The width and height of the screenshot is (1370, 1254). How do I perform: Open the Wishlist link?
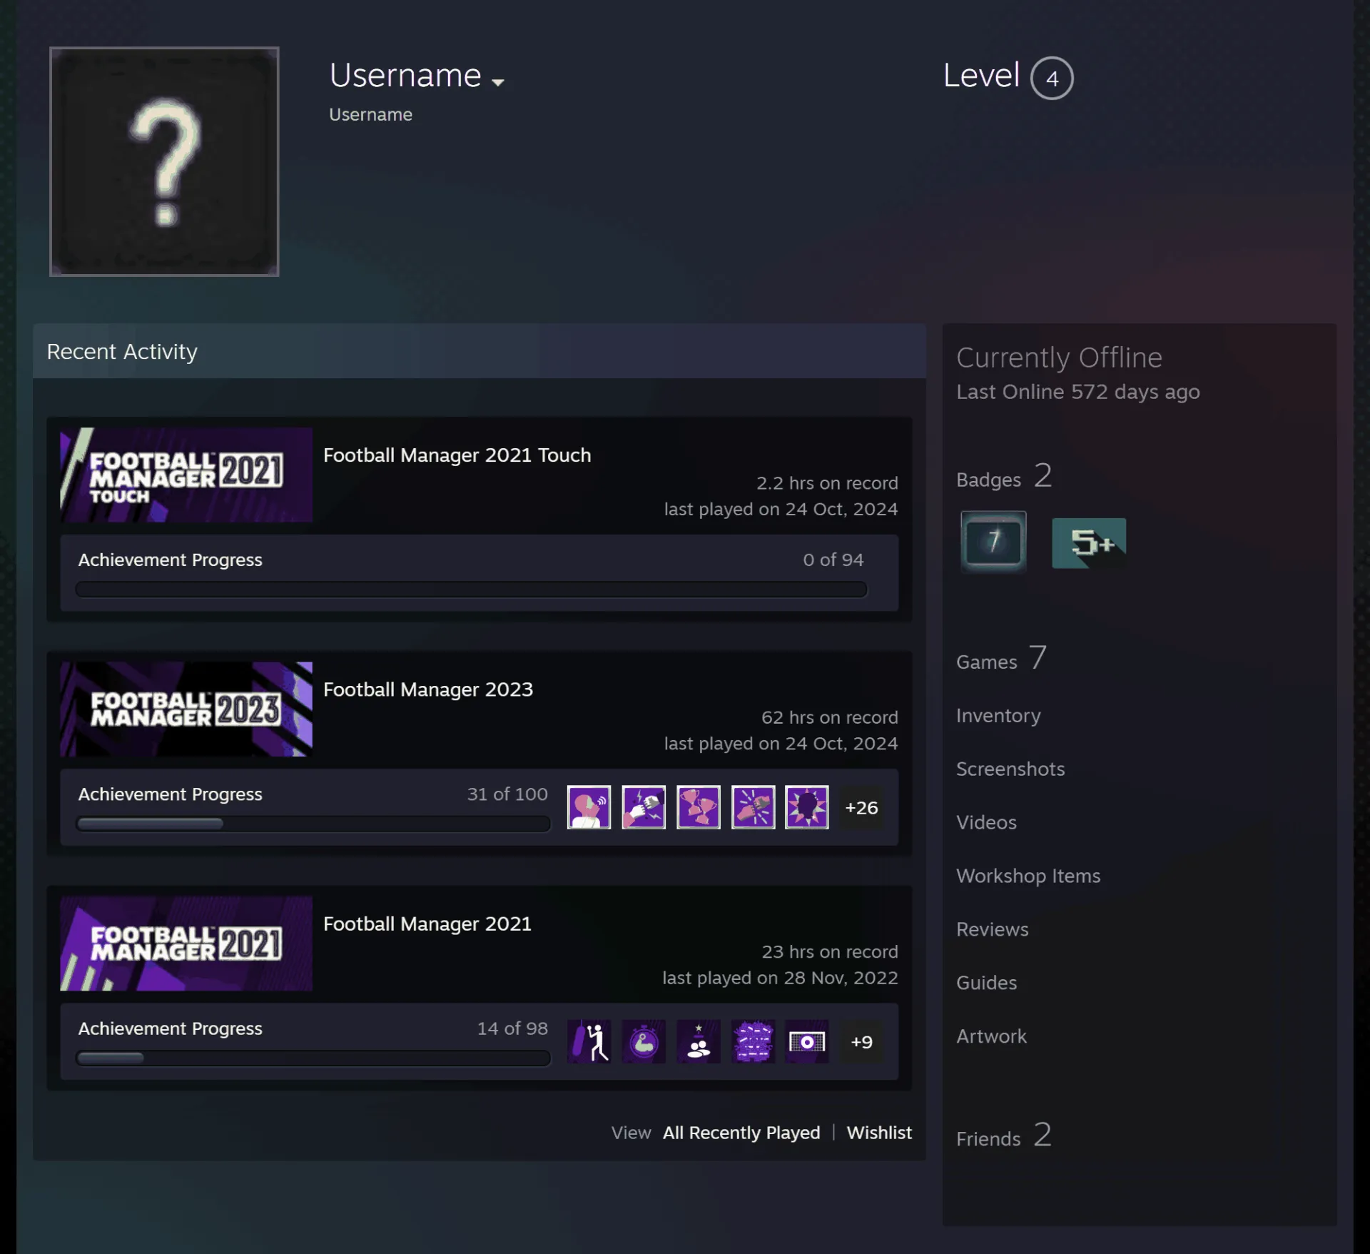pyautogui.click(x=879, y=1133)
